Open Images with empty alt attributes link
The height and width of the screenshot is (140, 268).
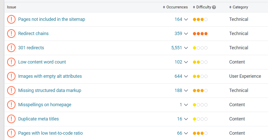pos(50,76)
